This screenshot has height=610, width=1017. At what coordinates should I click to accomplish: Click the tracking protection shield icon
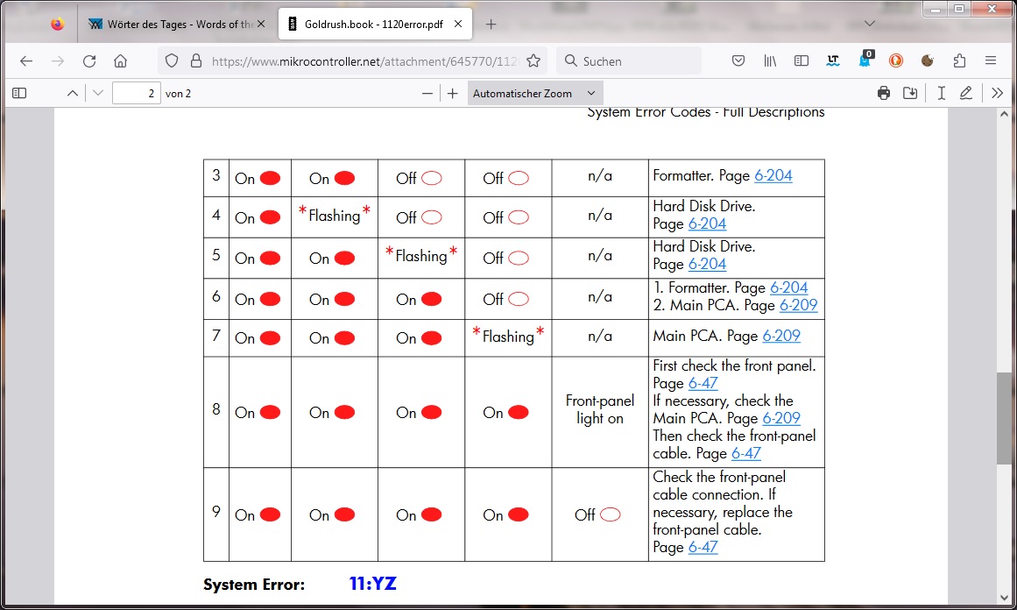[171, 61]
